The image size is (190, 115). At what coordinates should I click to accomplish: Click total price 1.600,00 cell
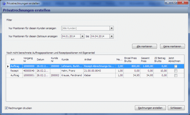pos(147,66)
